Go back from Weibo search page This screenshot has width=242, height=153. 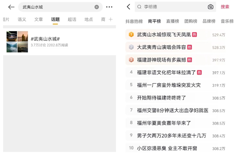coord(11,7)
